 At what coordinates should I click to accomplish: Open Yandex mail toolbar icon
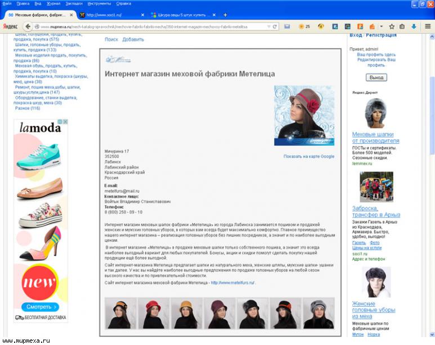pyautogui.click(x=287, y=26)
